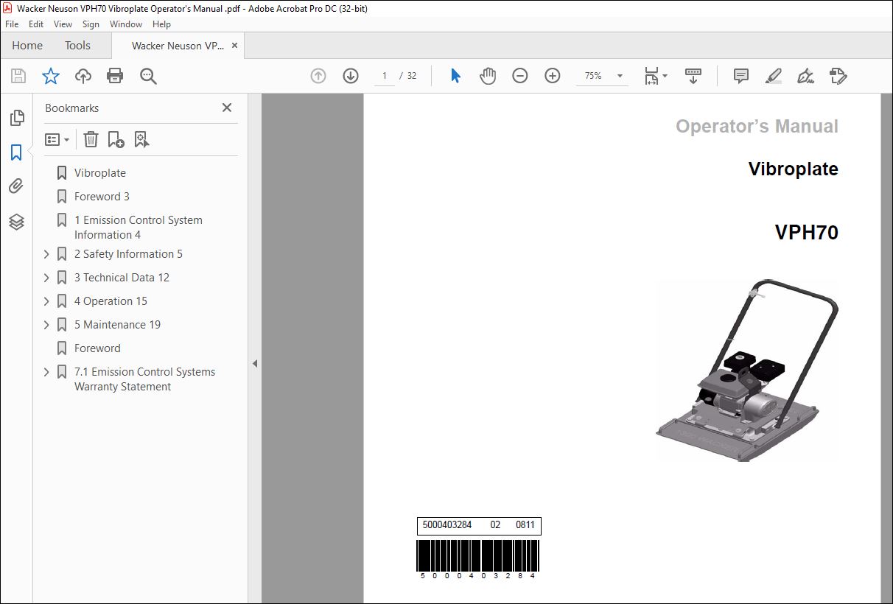
Task: Open the zoom level dropdown
Action: click(x=620, y=76)
